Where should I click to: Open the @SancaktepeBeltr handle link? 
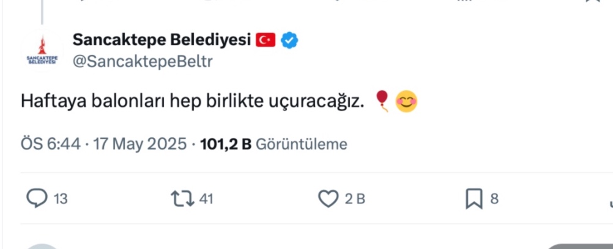tap(143, 62)
